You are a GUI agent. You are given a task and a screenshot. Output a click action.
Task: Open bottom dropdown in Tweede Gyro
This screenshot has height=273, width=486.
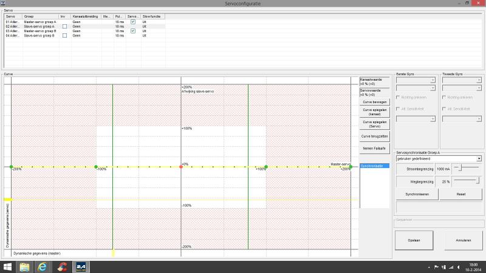pyautogui.click(x=462, y=119)
